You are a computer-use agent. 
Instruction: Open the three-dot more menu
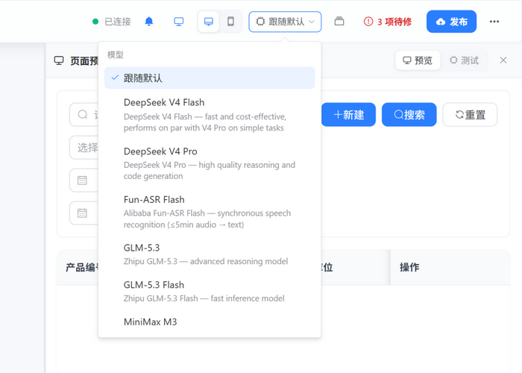tap(494, 22)
